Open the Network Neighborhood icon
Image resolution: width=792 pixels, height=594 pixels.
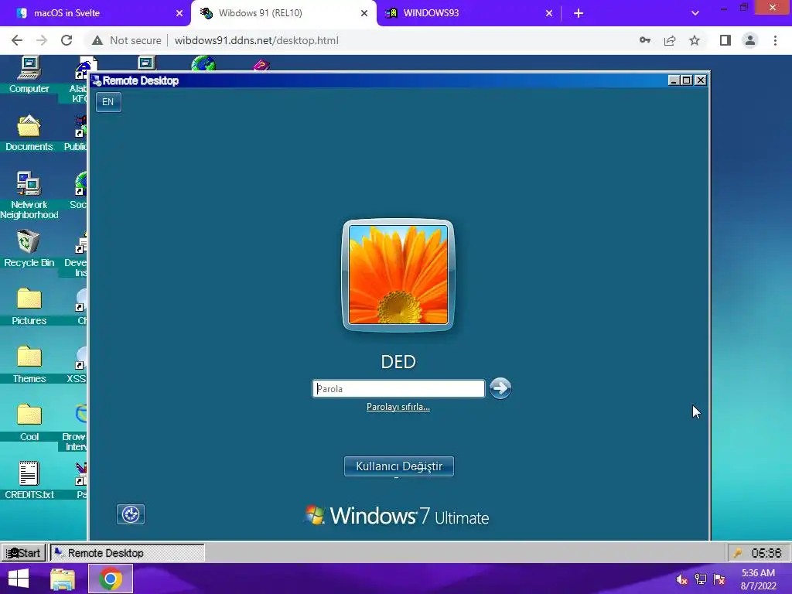pyautogui.click(x=29, y=194)
